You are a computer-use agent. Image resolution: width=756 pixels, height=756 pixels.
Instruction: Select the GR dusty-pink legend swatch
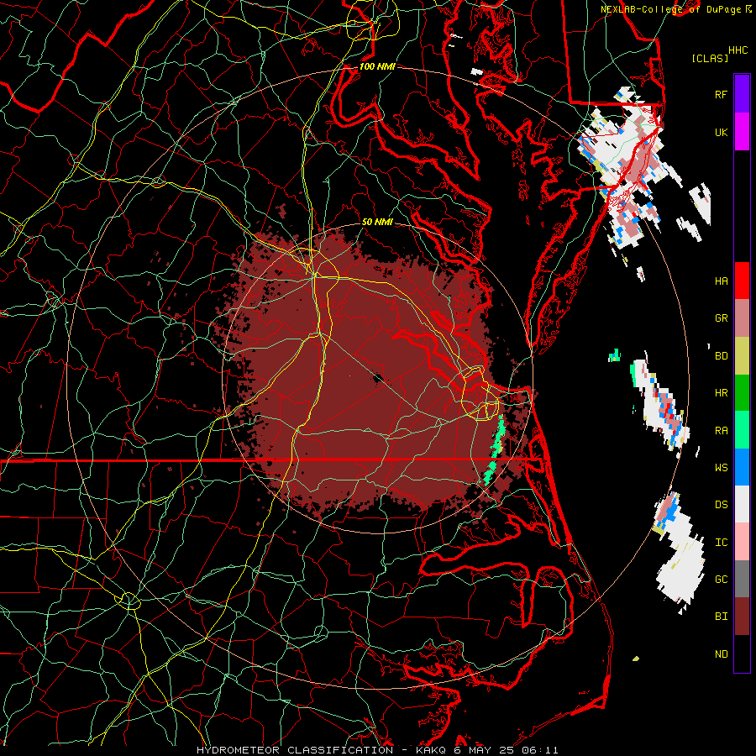tap(742, 318)
